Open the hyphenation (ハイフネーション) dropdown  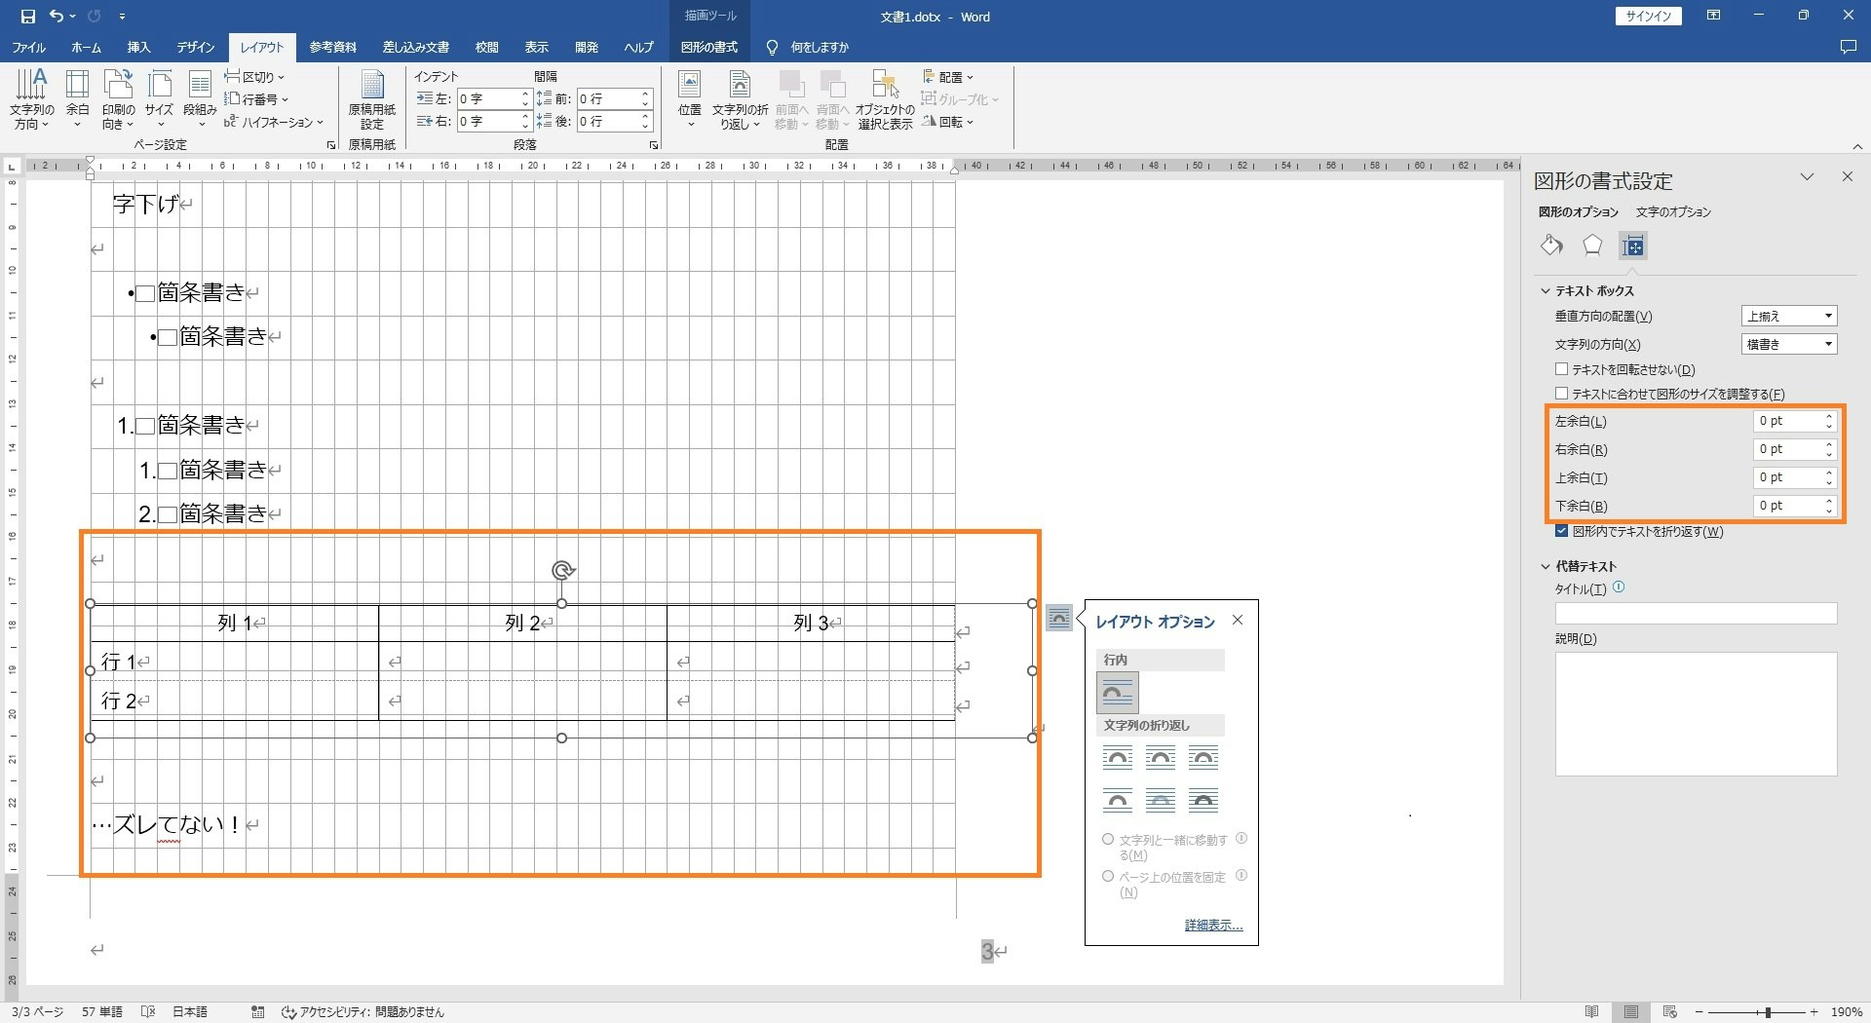tap(273, 122)
